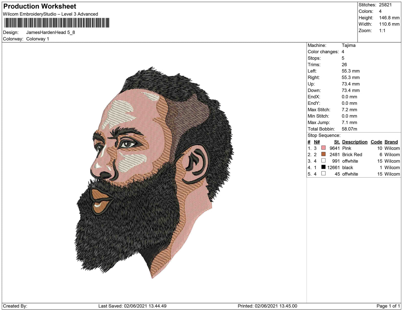Select the design name 'JamesHardenHead 5_8'
The width and height of the screenshot is (403, 310).
(x=50, y=32)
